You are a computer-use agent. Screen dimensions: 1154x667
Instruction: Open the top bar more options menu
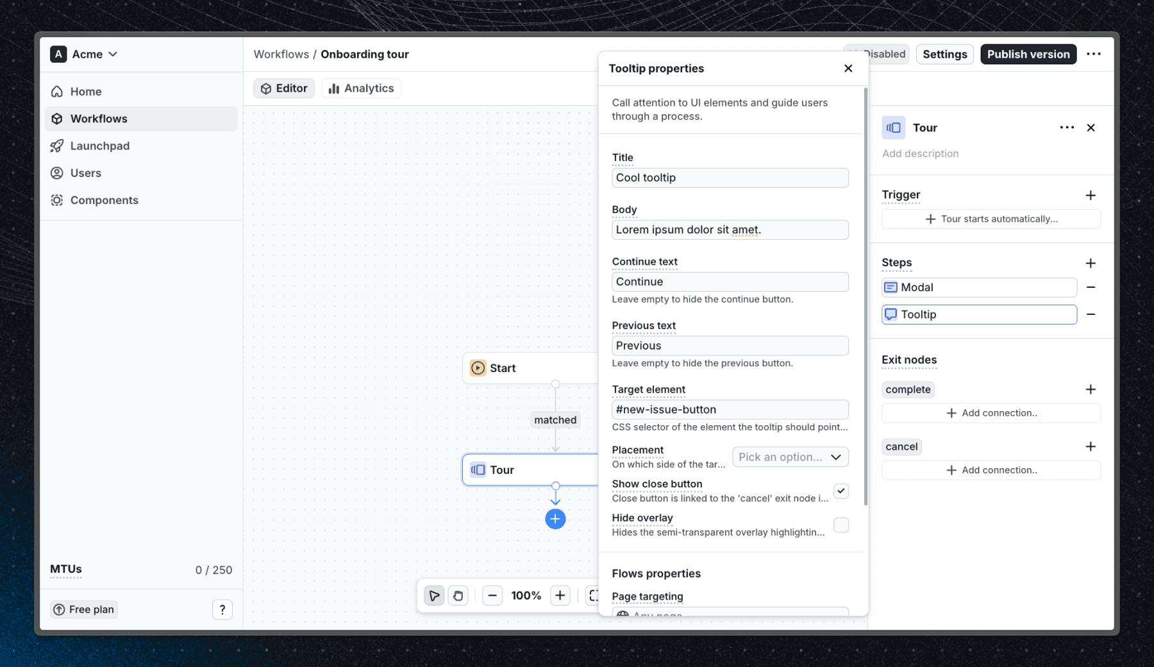pos(1093,55)
